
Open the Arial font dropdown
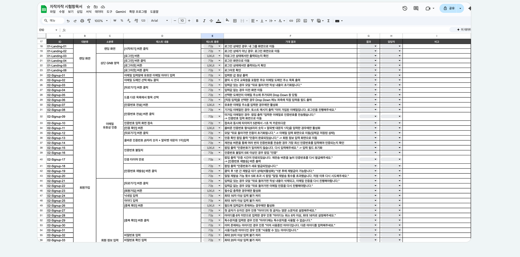click(x=160, y=21)
